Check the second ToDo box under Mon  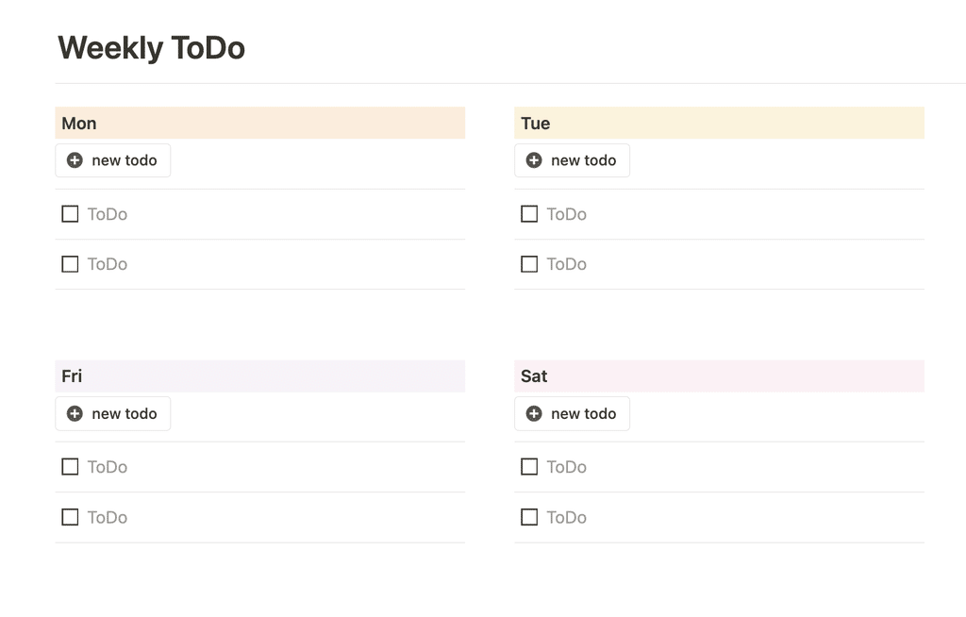tap(70, 264)
